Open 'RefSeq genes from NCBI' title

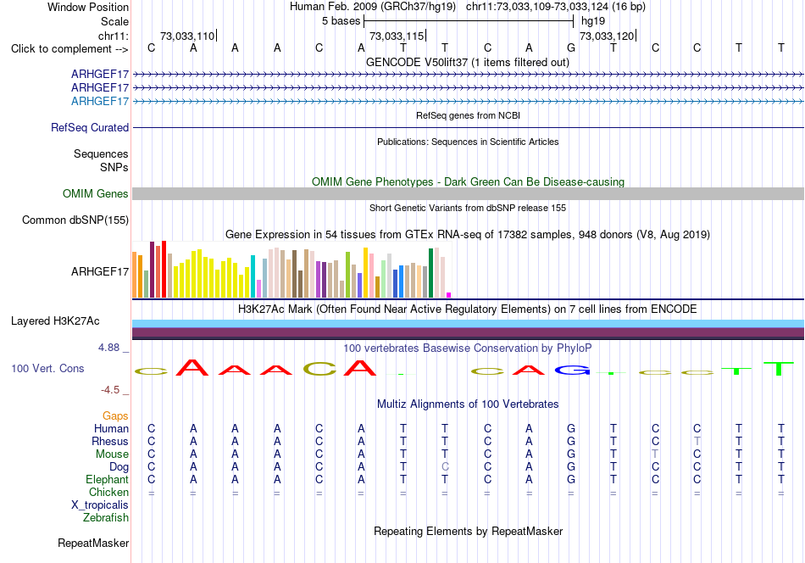[468, 115]
